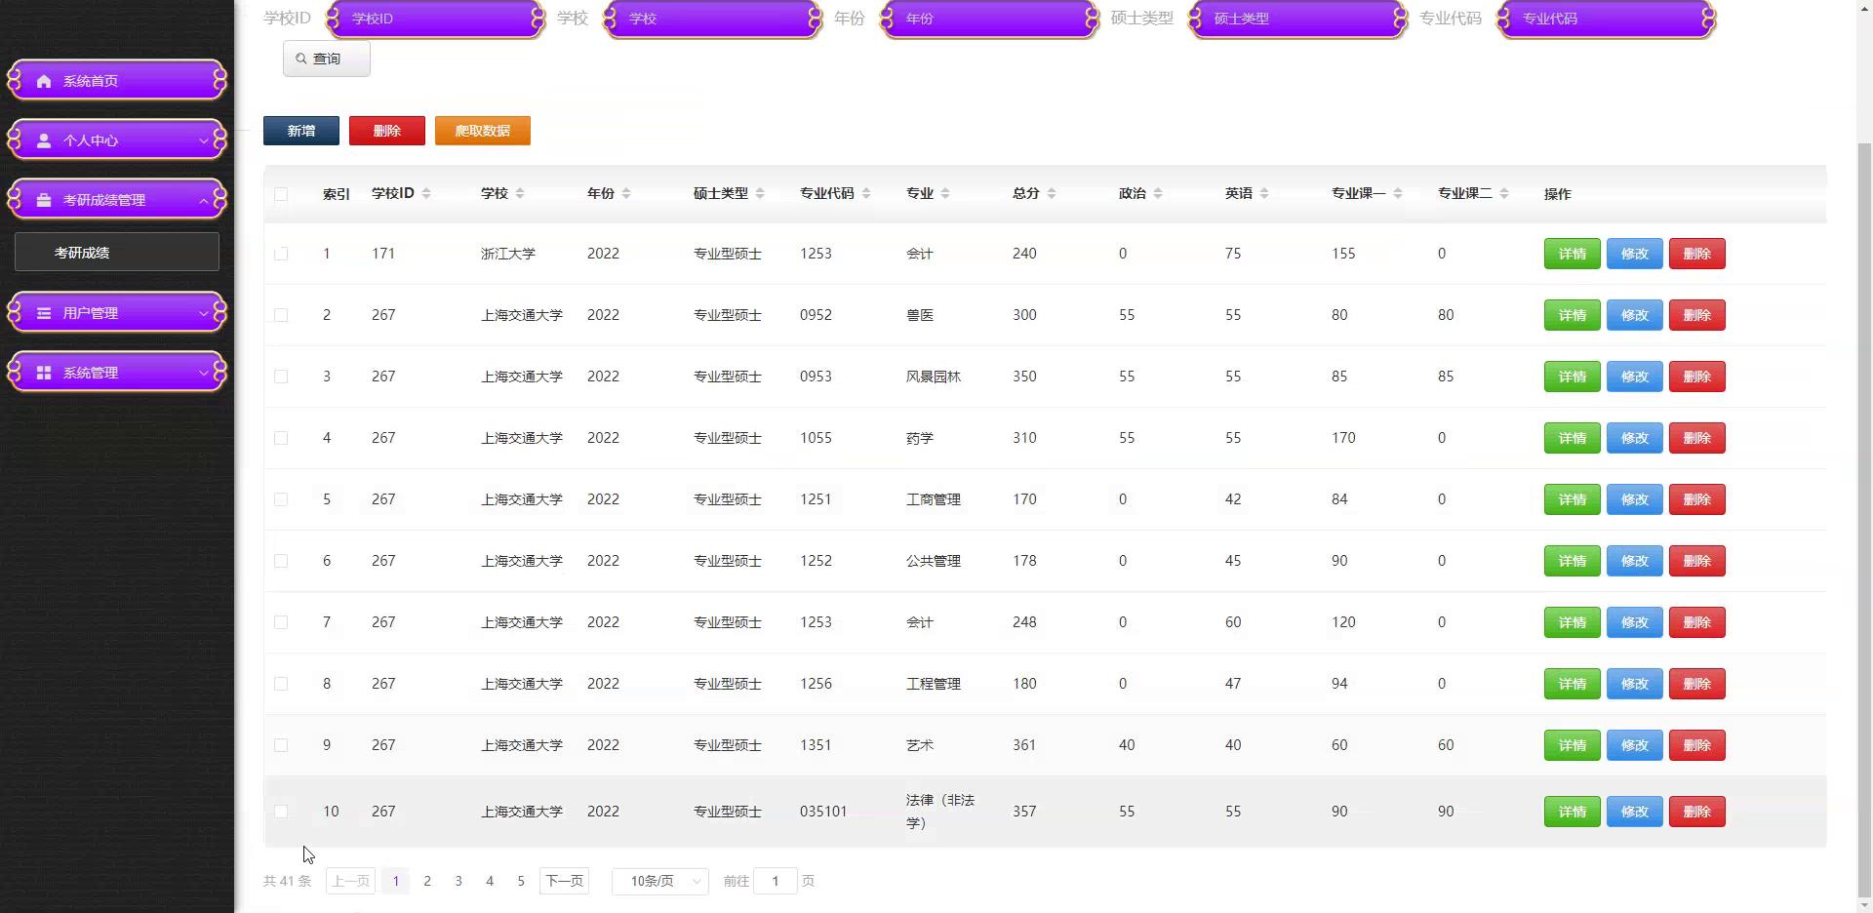Screen dimensions: 1873x913
Task: Click the 361 total score cell
Action: point(1024,745)
